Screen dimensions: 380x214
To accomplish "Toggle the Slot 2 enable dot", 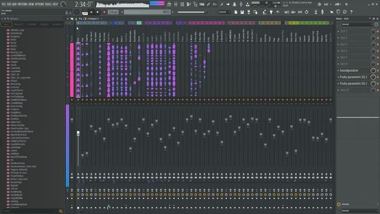I will click(x=378, y=38).
